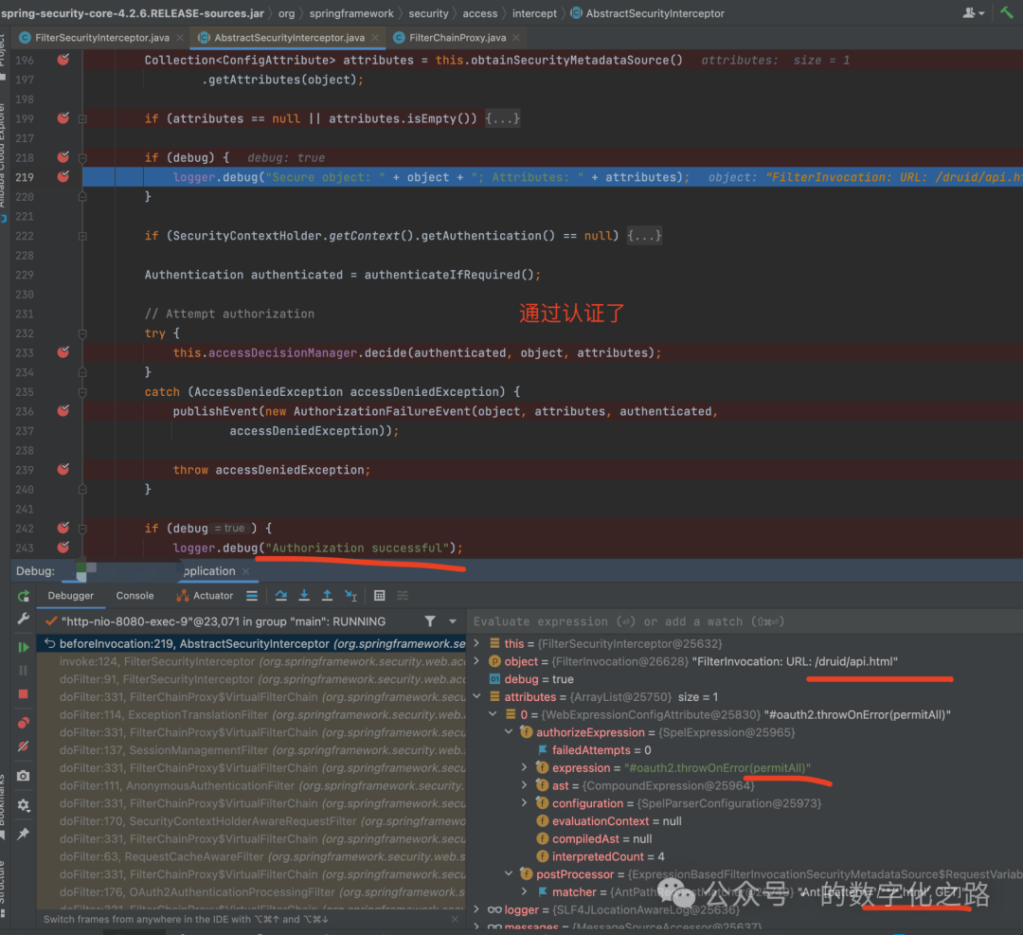Click Step Over in debugger toolbar
The image size is (1023, 935).
tap(281, 595)
